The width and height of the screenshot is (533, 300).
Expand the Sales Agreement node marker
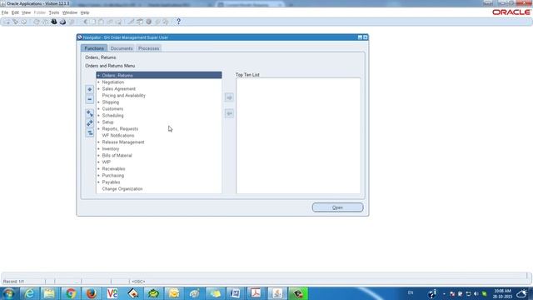click(98, 89)
